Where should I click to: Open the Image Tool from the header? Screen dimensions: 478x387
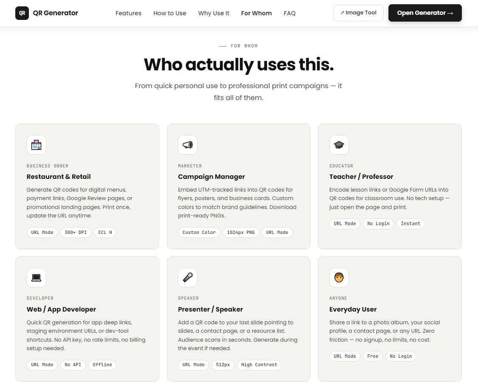[358, 13]
